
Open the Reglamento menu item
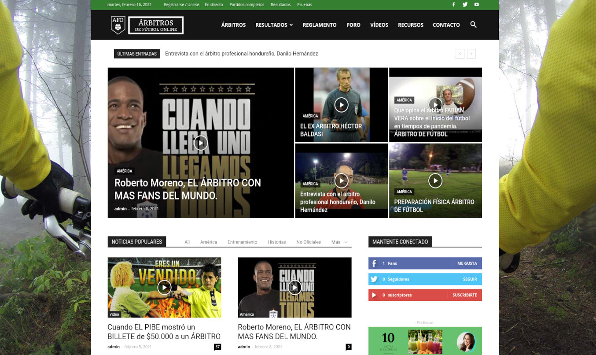point(320,25)
